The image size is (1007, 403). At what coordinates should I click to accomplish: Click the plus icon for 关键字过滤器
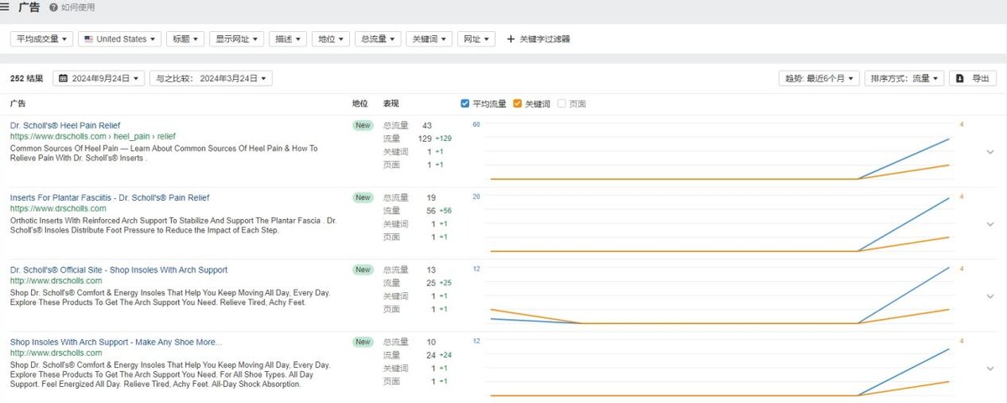point(510,39)
